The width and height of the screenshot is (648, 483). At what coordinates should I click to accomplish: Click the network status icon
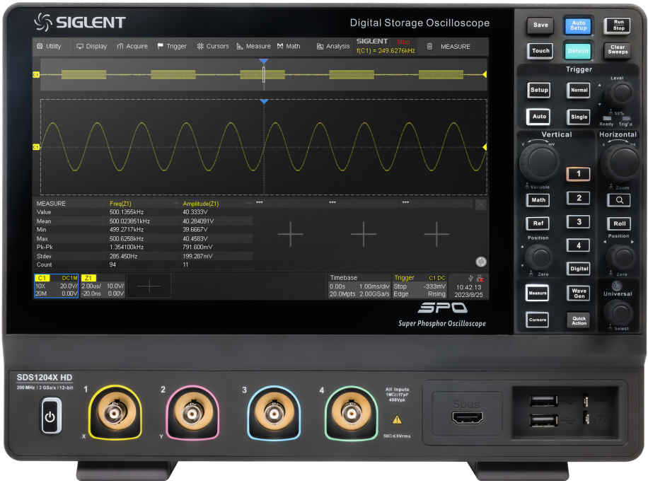click(x=480, y=279)
